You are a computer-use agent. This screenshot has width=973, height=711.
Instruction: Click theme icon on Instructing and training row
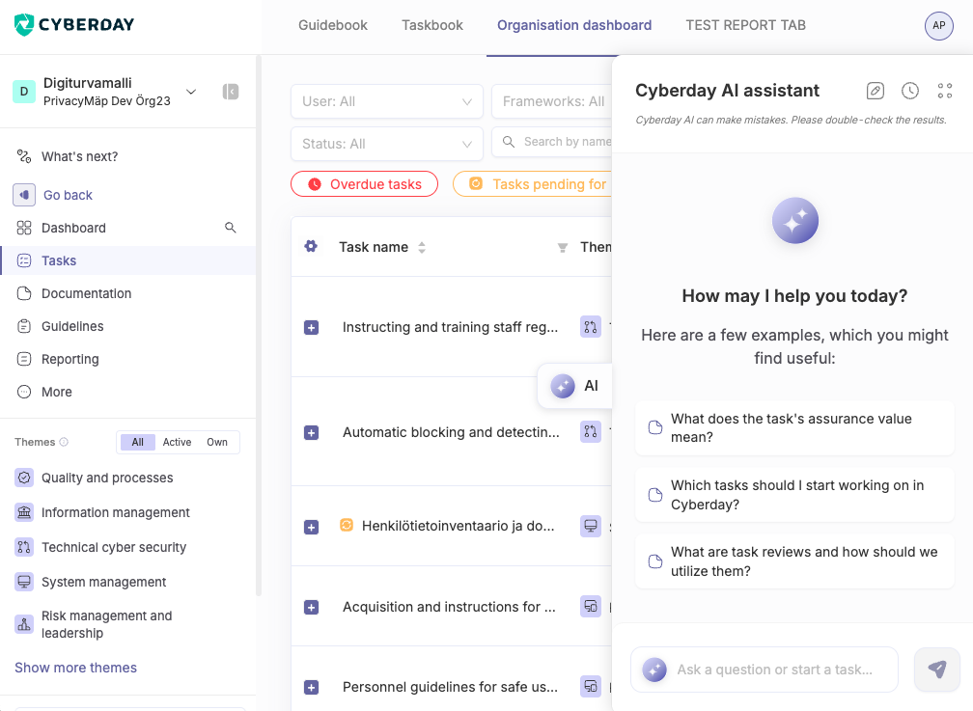590,326
